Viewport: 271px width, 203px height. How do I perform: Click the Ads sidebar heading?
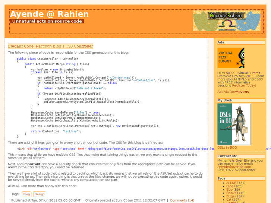tap(241, 42)
